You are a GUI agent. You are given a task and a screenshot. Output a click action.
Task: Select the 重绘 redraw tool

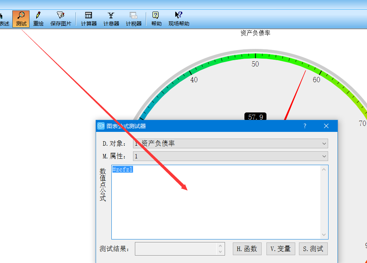click(x=38, y=19)
